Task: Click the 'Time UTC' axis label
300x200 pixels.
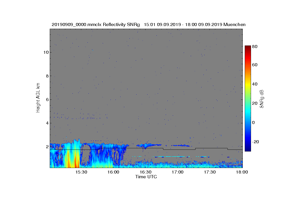Action: [x=146, y=177]
